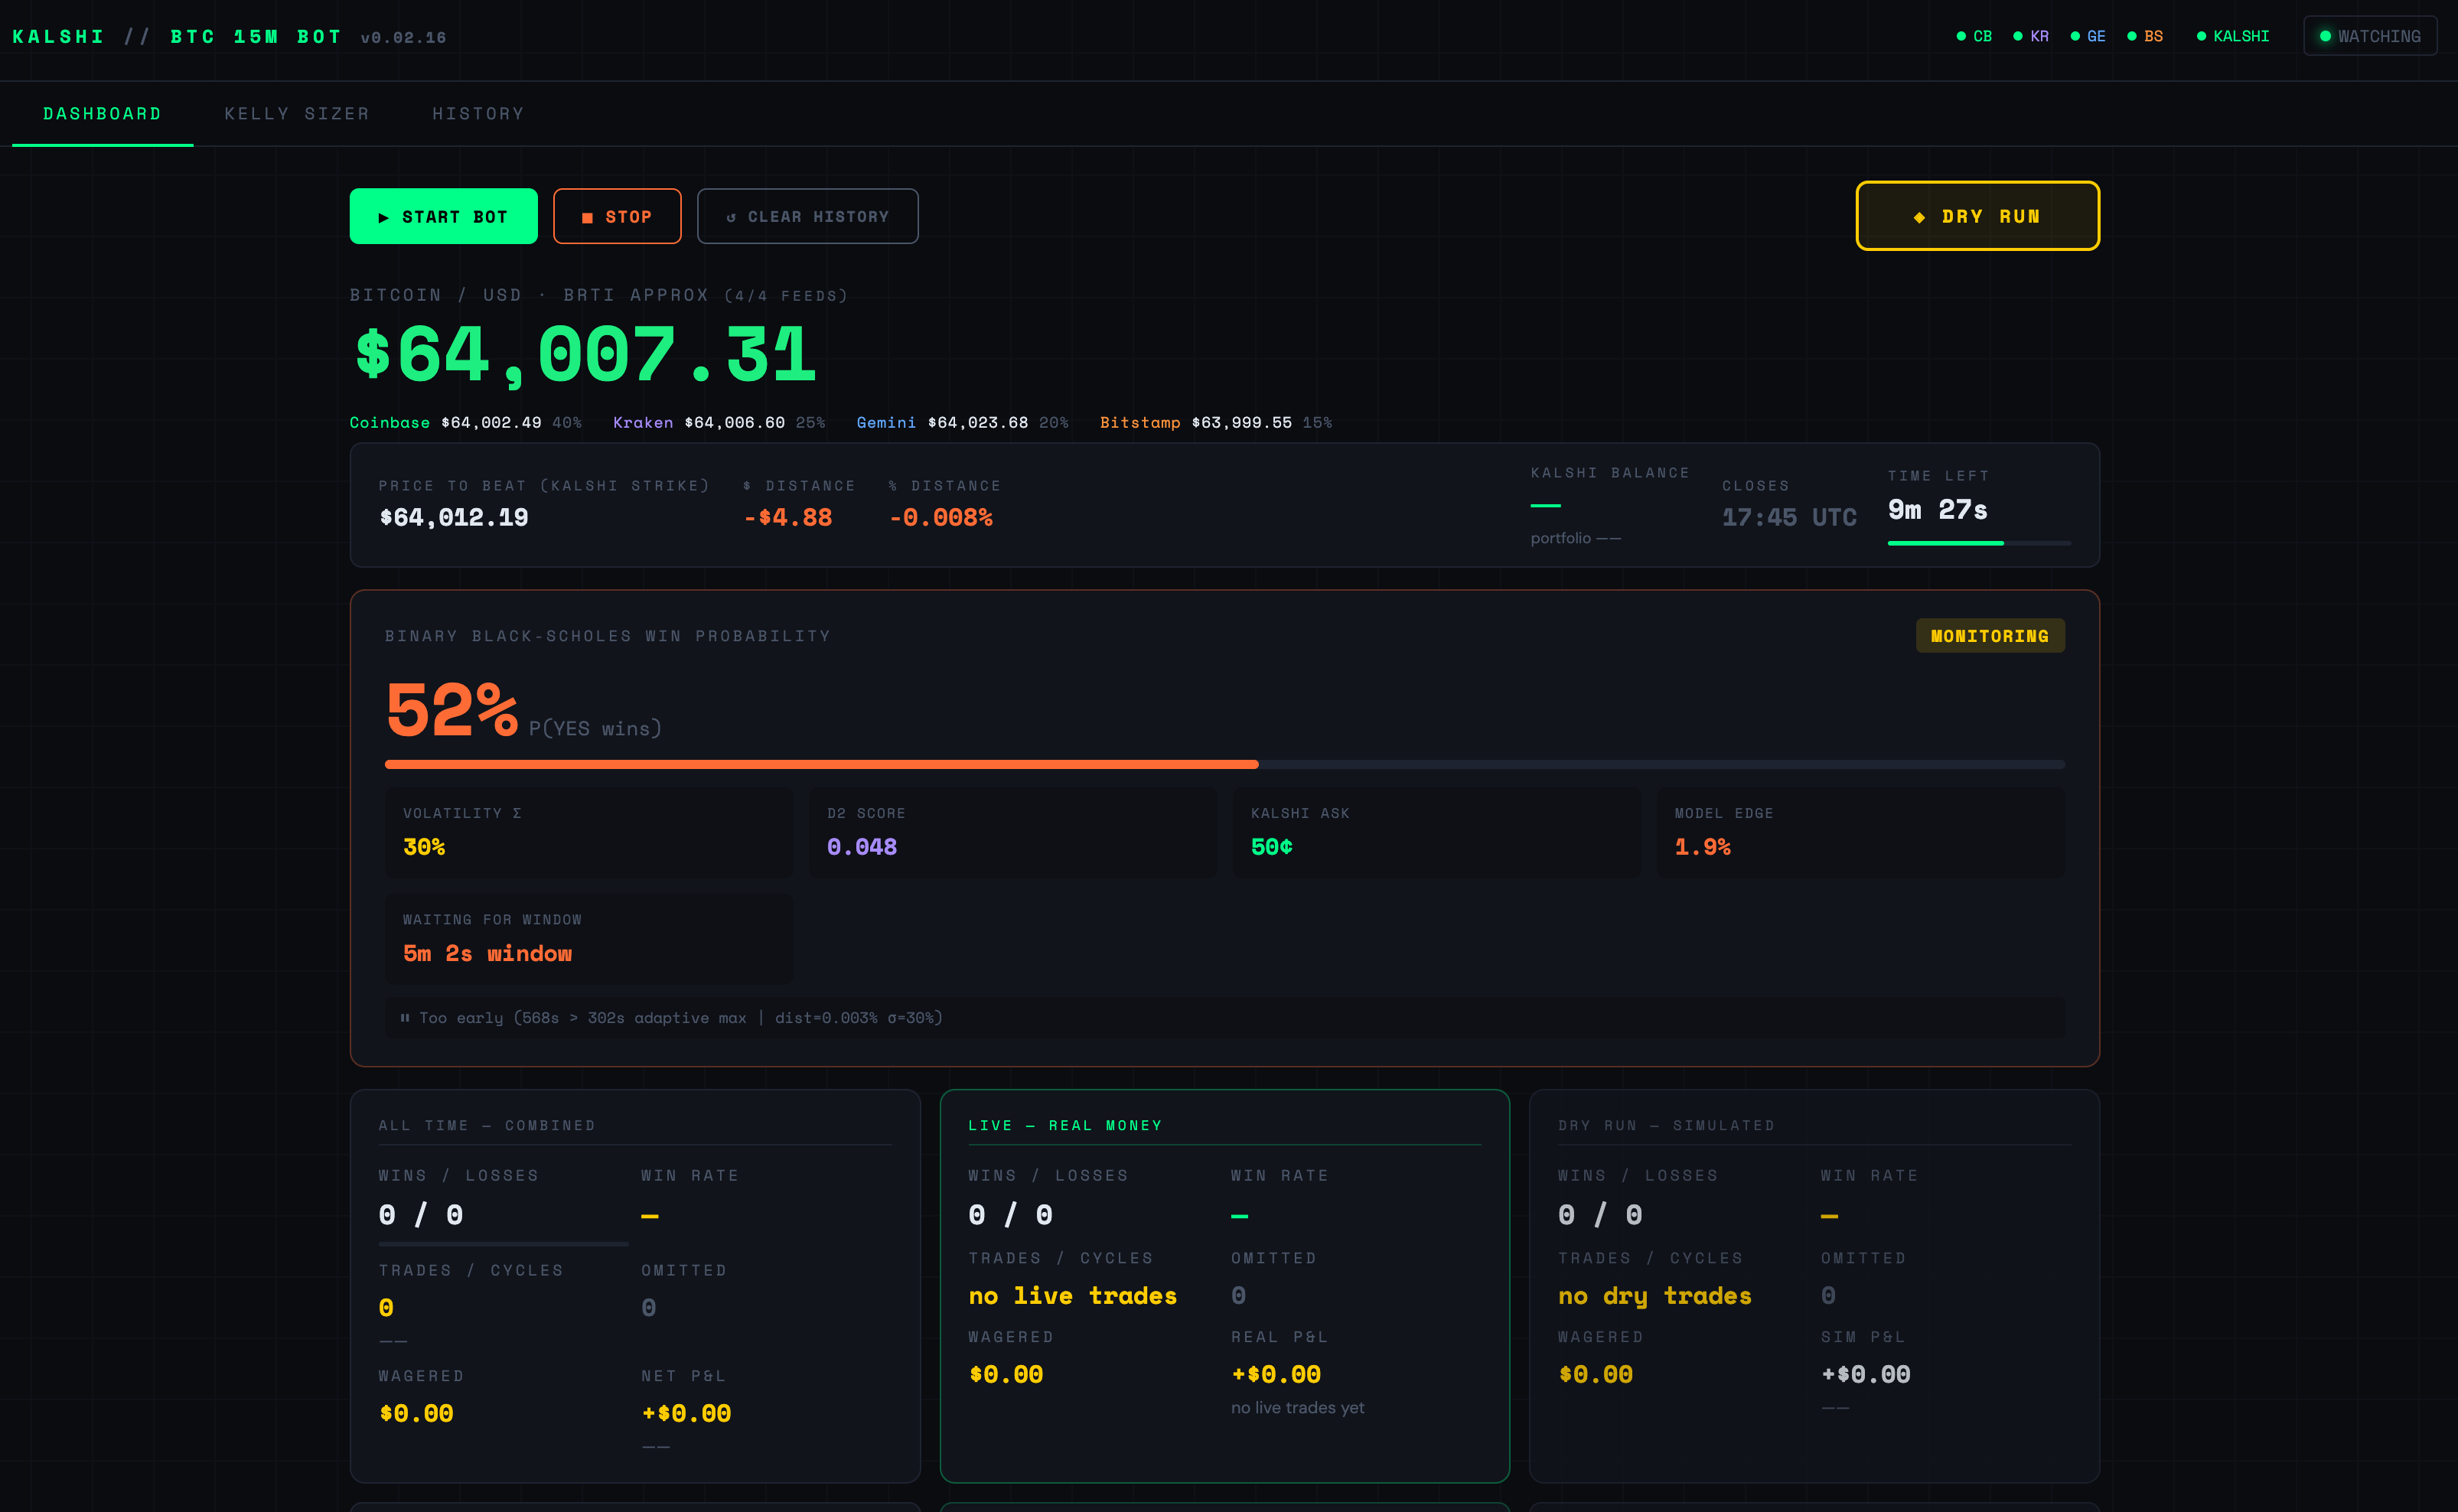Click the time left progress bar
2458x1512 pixels.
[1979, 543]
